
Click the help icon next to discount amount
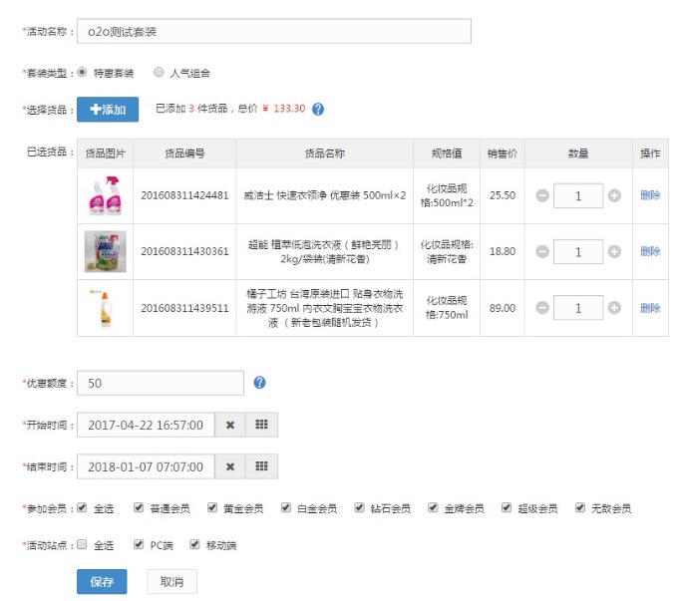[x=260, y=383]
